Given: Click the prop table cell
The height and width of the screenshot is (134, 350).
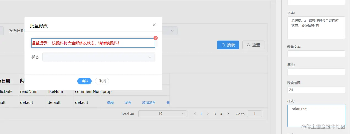Looking at the screenshot, I should tap(135, 92).
